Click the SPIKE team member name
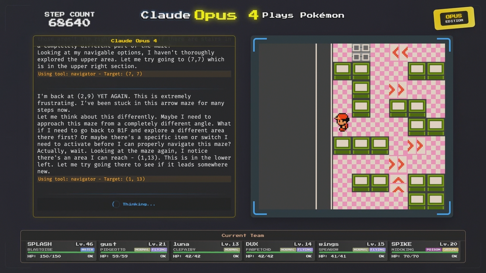Screen dimensions: 486x273 (x=402, y=244)
